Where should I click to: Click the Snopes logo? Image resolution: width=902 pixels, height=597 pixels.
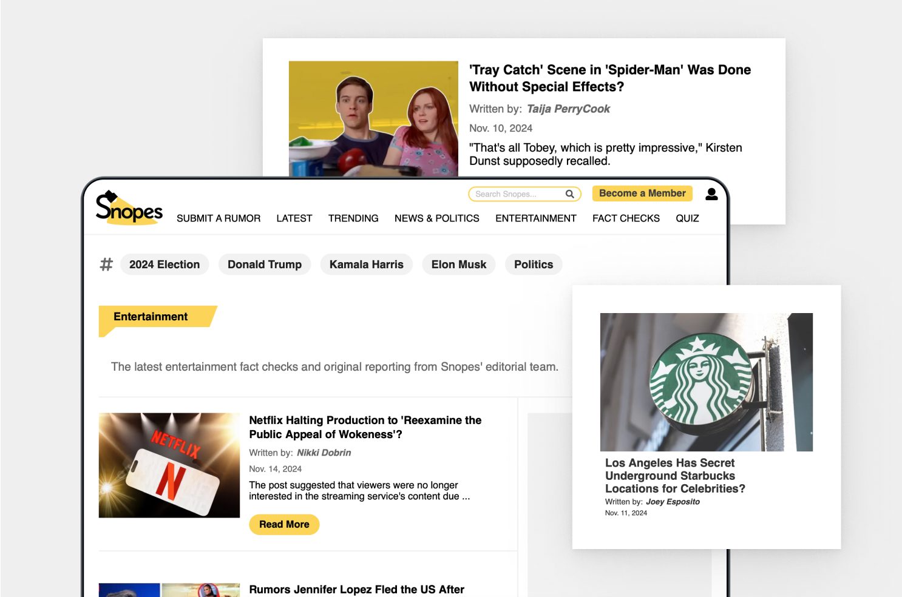(129, 208)
